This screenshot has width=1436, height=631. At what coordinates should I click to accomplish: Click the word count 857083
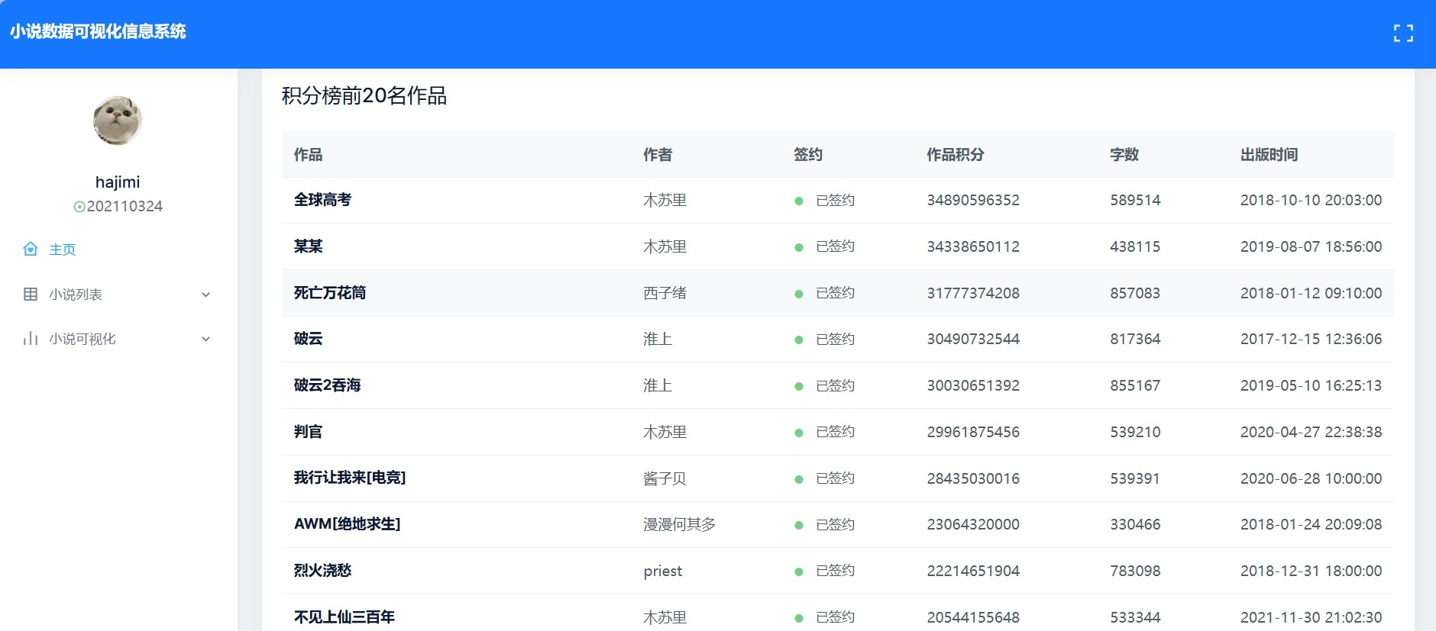(1135, 293)
